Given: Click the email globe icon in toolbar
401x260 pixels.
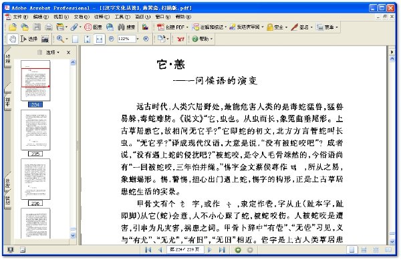Looking at the screenshot, I should [110, 27].
